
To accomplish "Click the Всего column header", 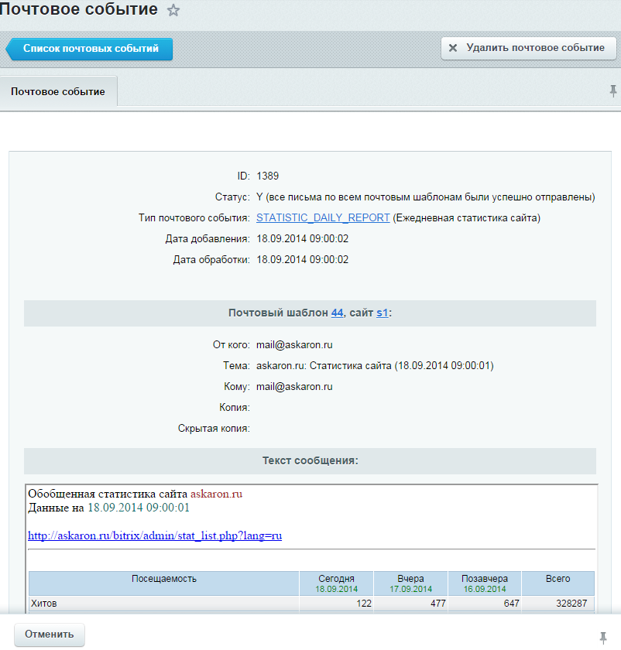I will (558, 579).
